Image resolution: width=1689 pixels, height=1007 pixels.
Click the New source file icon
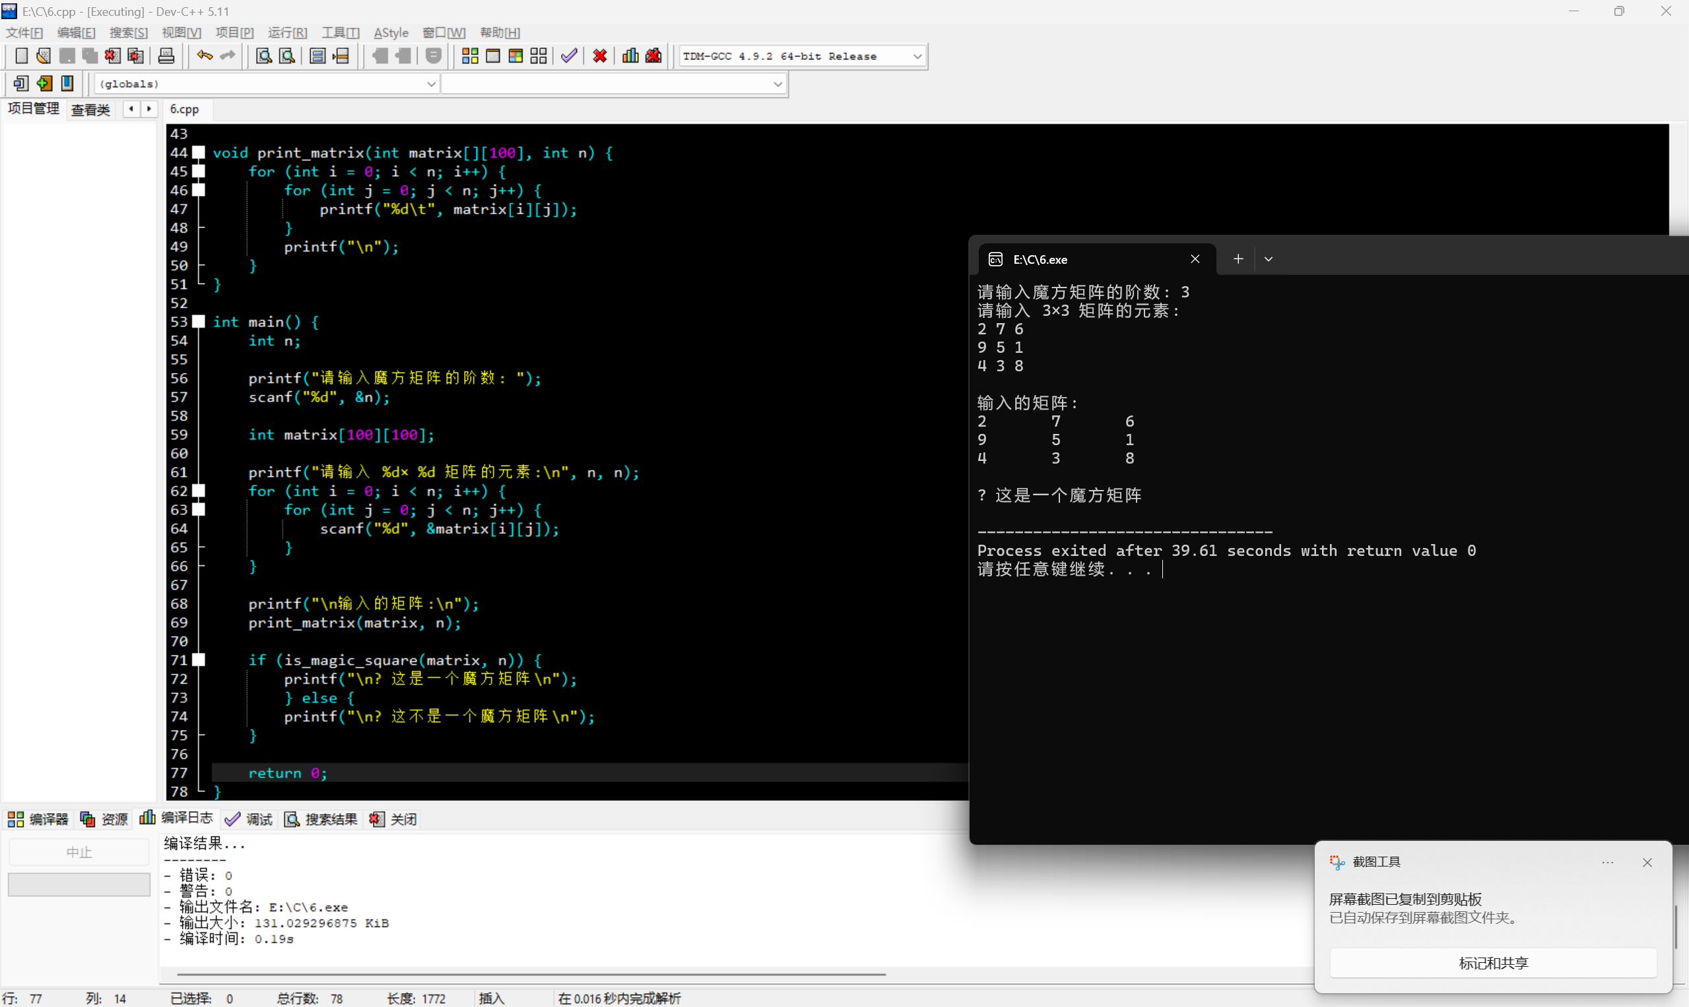click(x=21, y=55)
